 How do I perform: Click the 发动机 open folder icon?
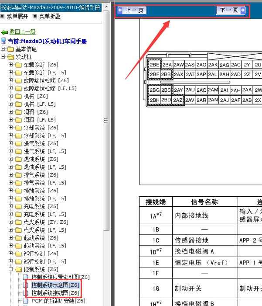click(11, 57)
